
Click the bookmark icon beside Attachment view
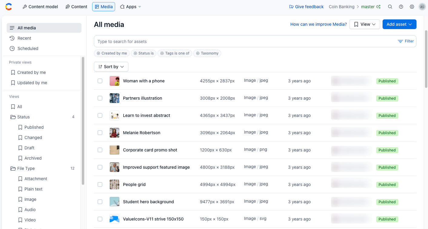coord(20,179)
